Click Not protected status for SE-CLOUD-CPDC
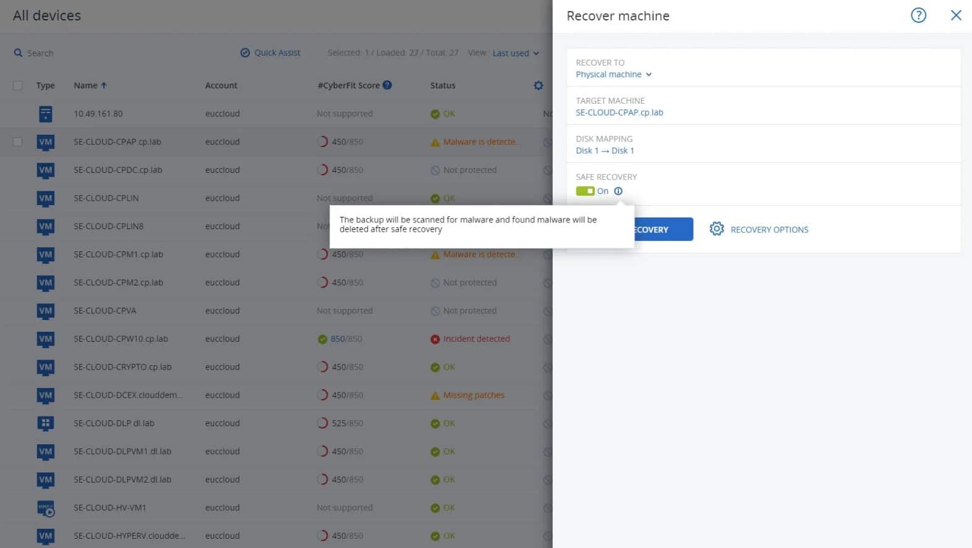 pos(464,170)
